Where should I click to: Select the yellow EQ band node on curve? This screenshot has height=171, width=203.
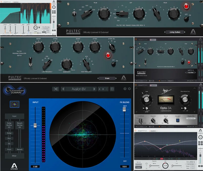point(180,141)
